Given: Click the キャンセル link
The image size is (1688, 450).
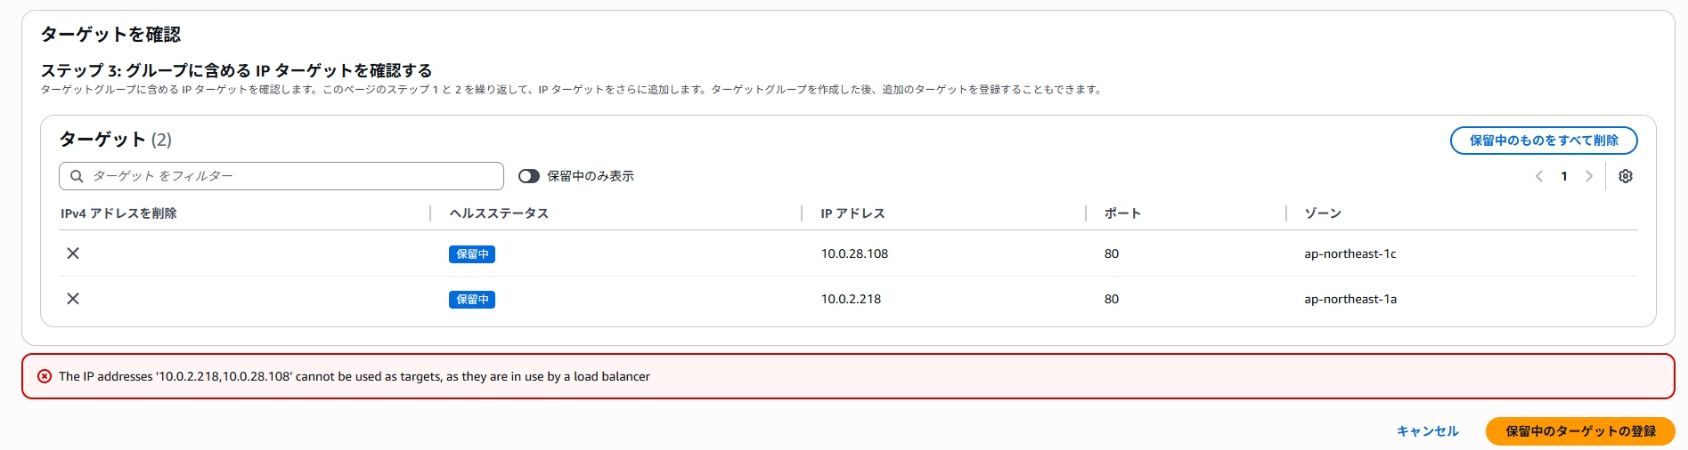Looking at the screenshot, I should pos(1427,431).
